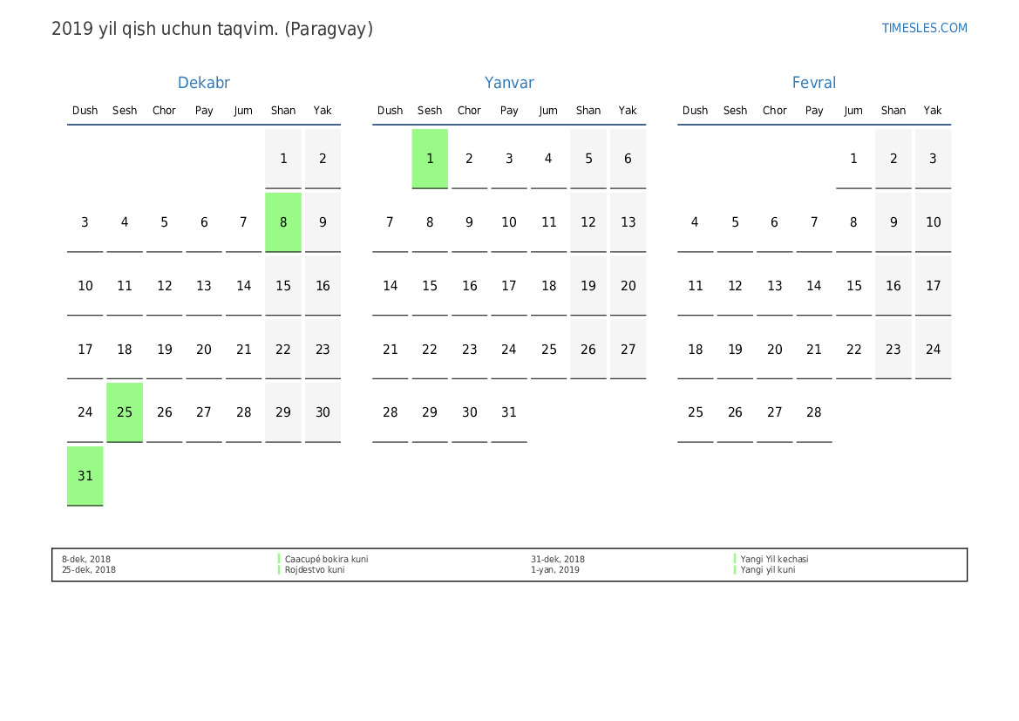Viewport: 1019px width, 721px height.
Task: Select February 13 in the Fevral grid
Action: 775,286
